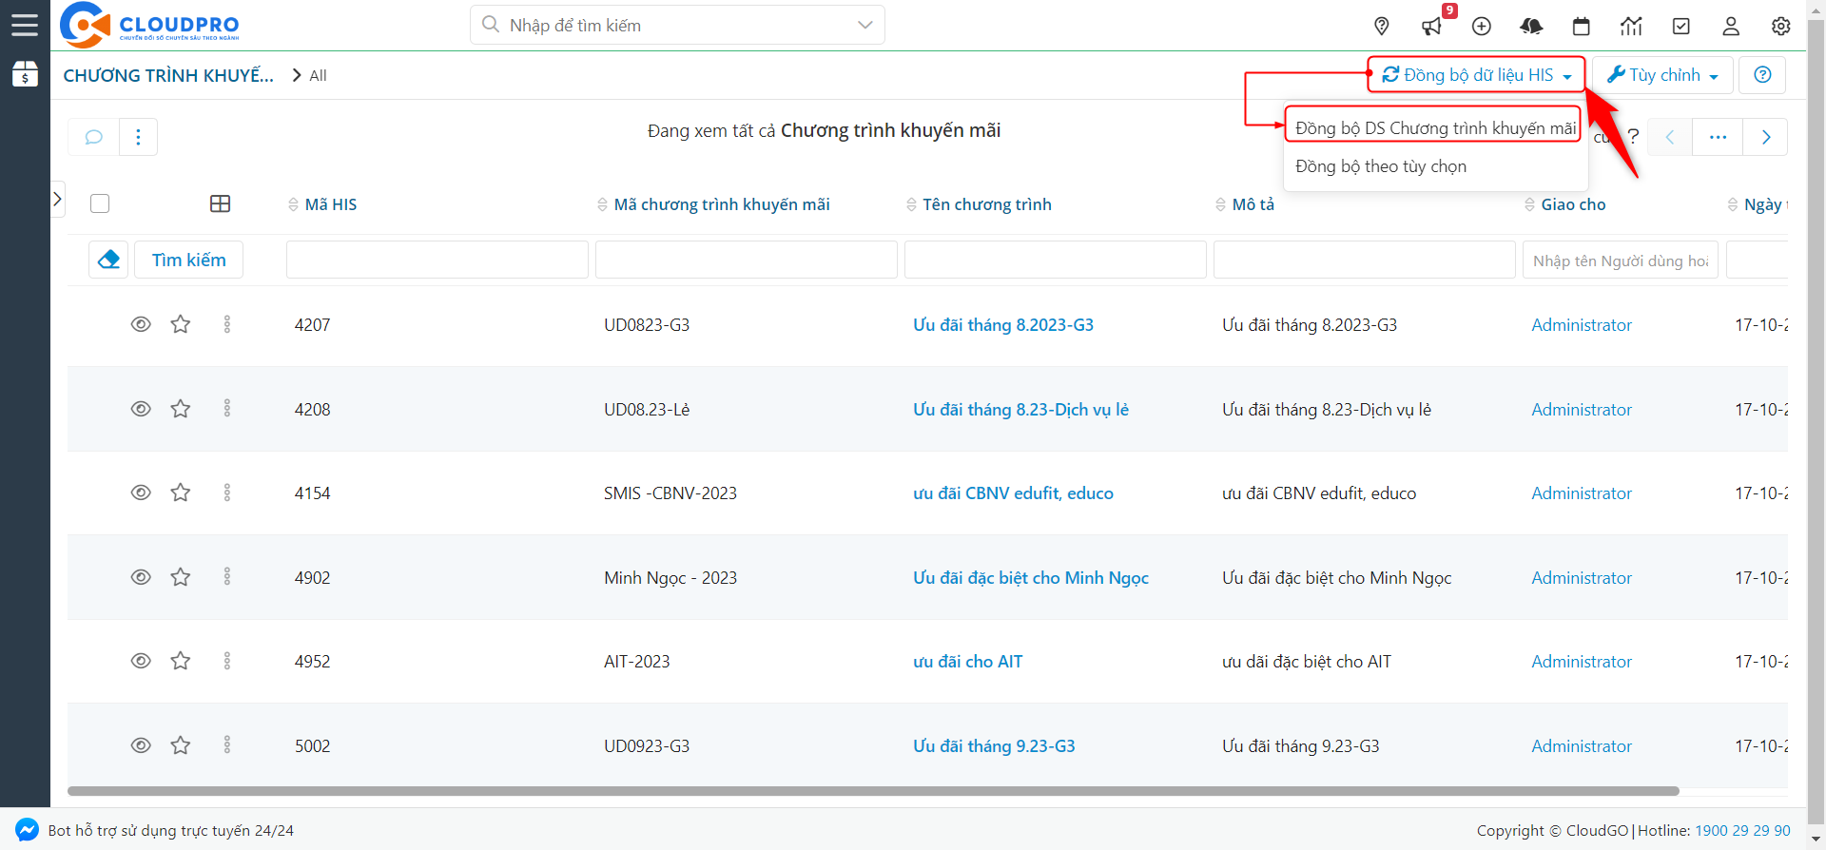Image resolution: width=1826 pixels, height=850 pixels.
Task: Open the hamburger main menu
Action: pyautogui.click(x=25, y=25)
